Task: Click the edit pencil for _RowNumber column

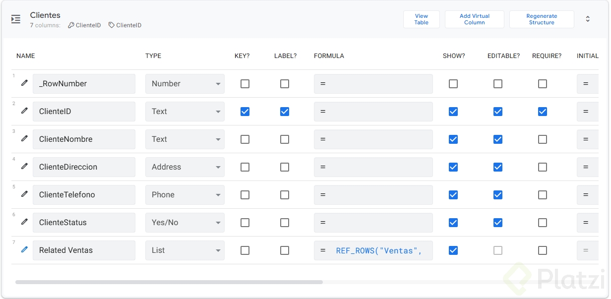Action: point(24,83)
